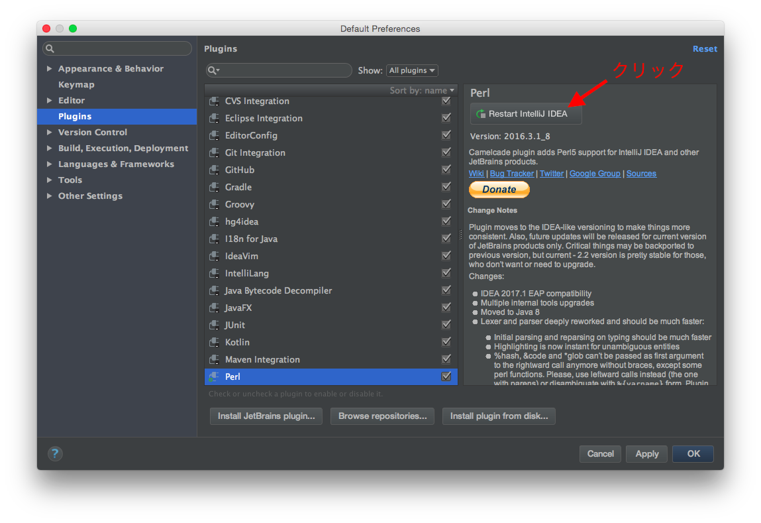Open the Sort by name dropdown
The height and width of the screenshot is (523, 761).
coord(422,90)
